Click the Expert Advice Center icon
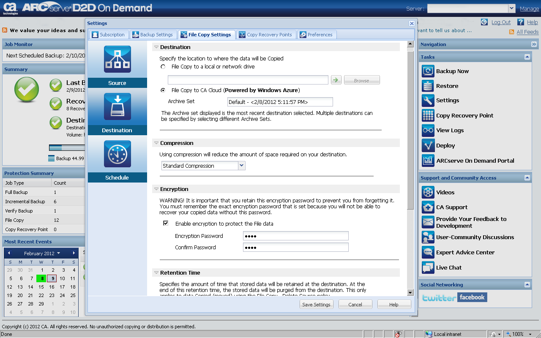 click(x=428, y=252)
